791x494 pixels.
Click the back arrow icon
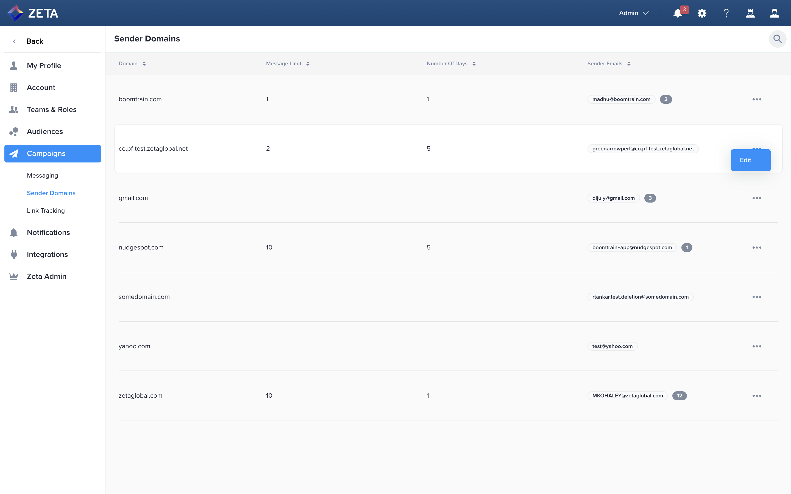(14, 41)
